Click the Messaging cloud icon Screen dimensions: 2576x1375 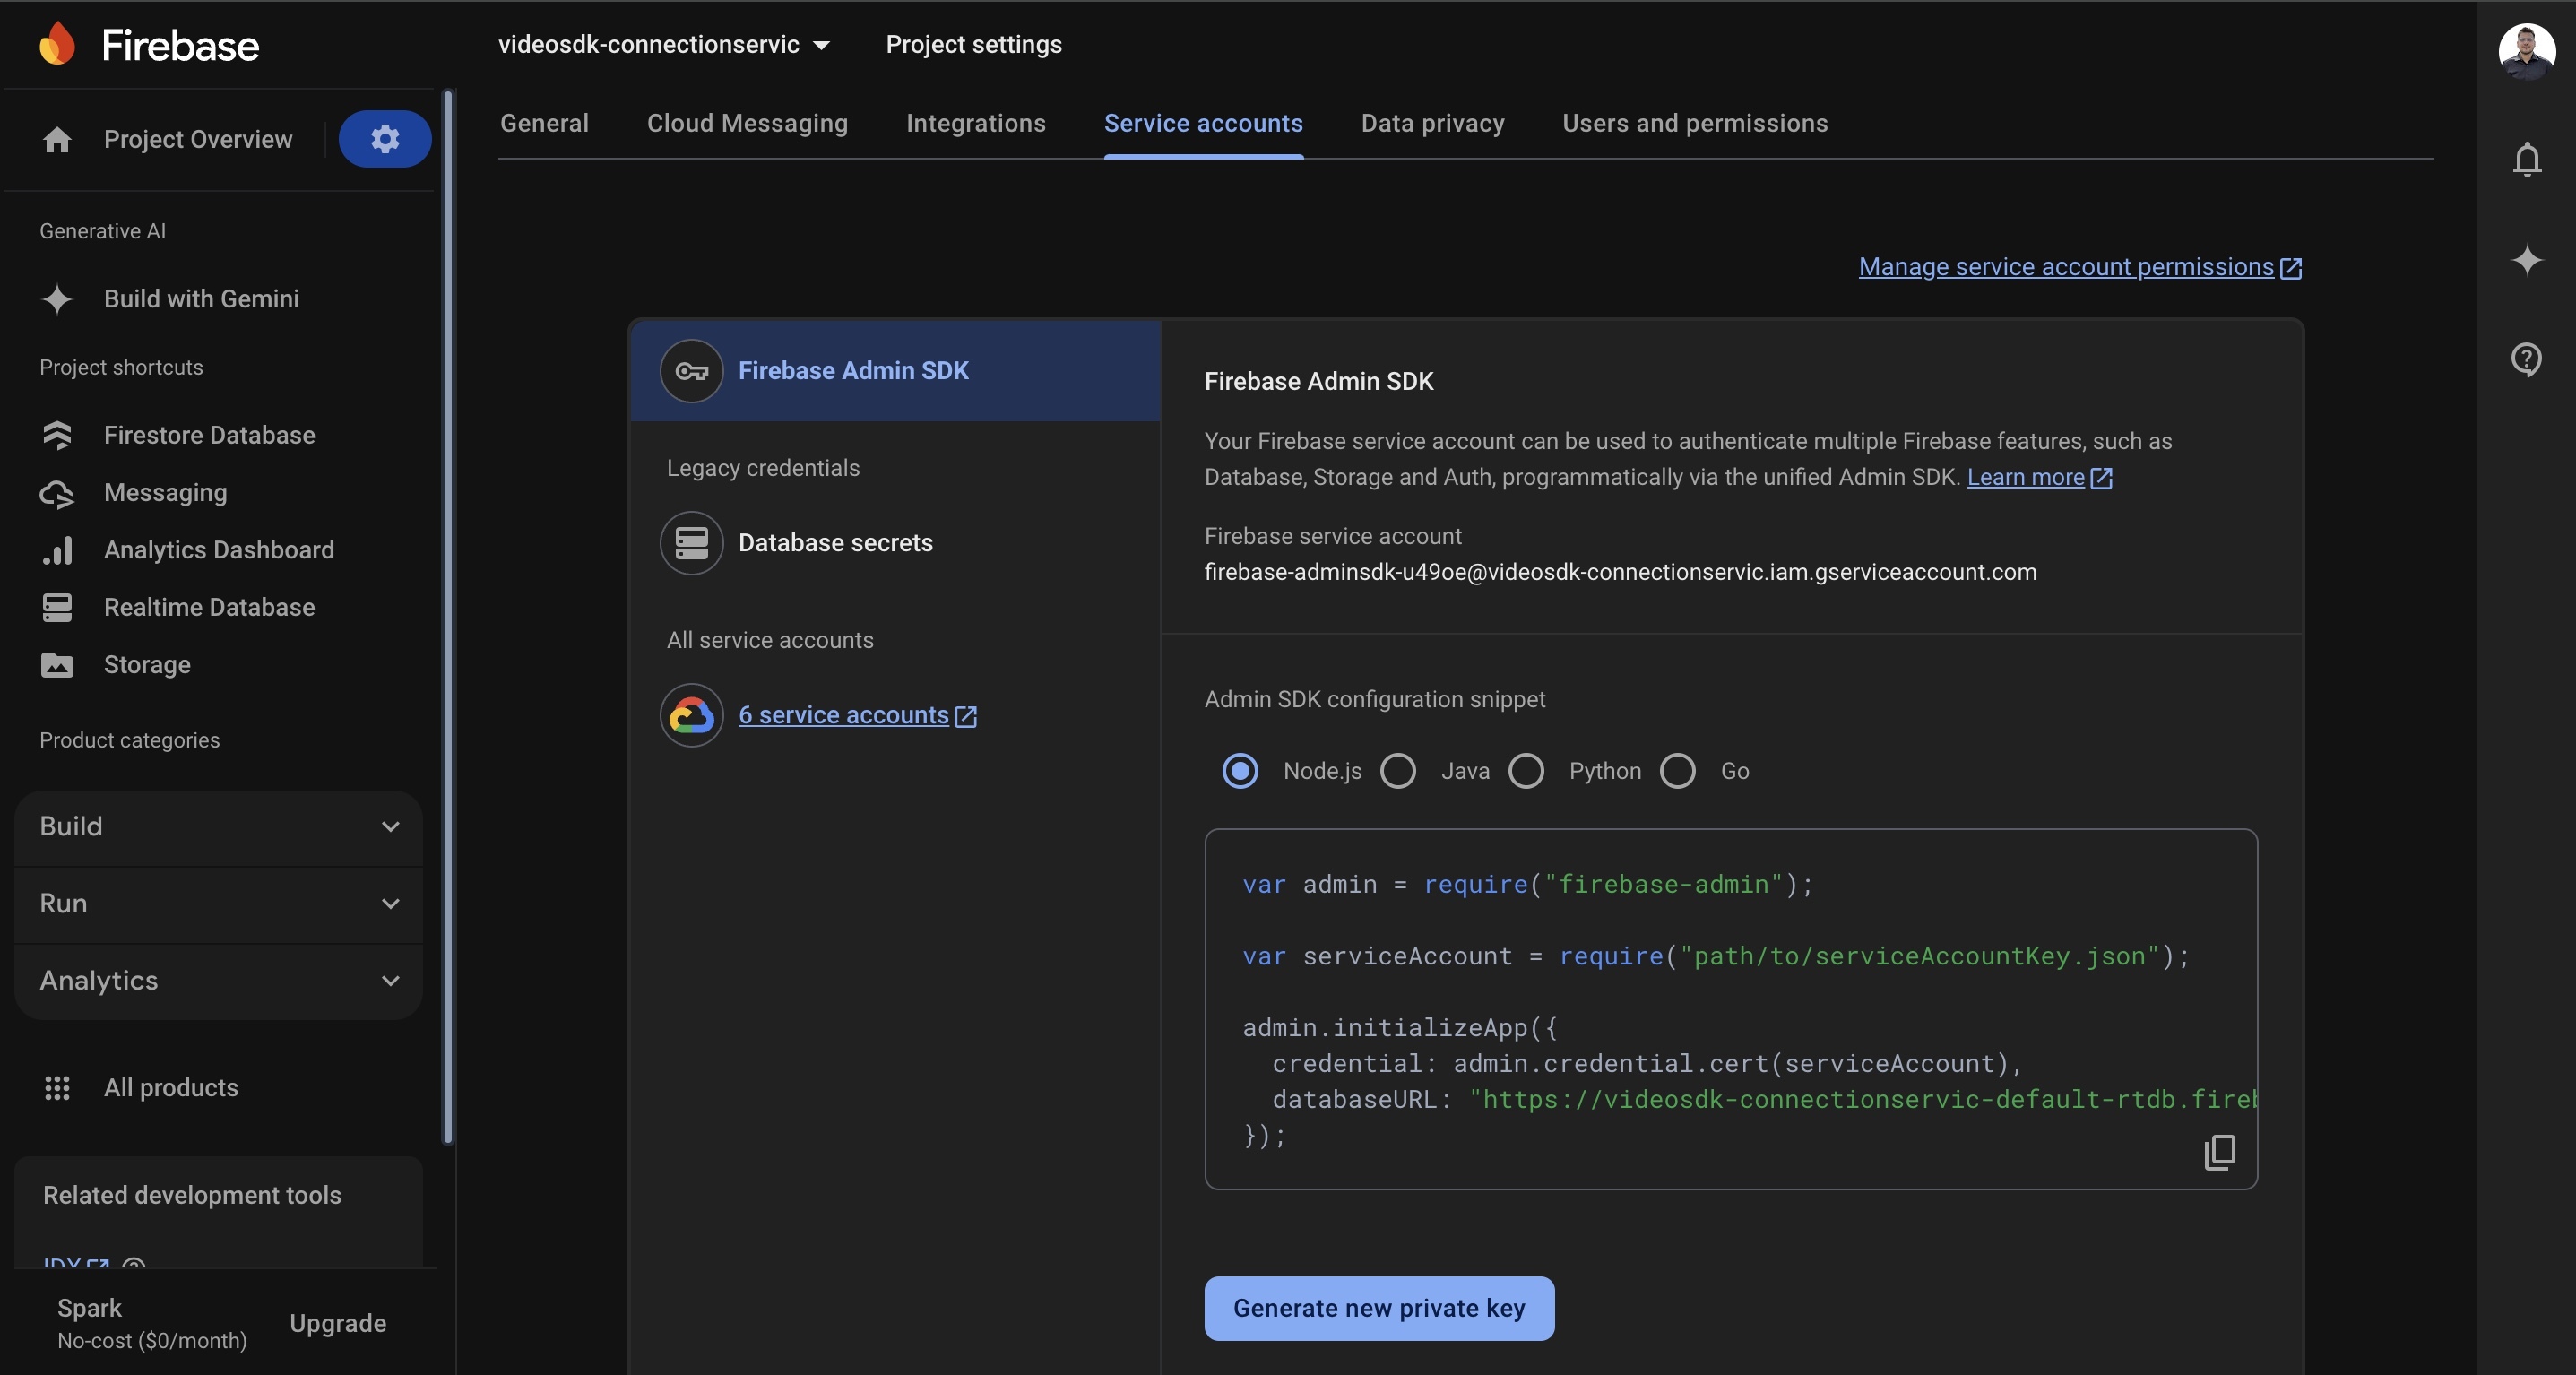tap(57, 493)
